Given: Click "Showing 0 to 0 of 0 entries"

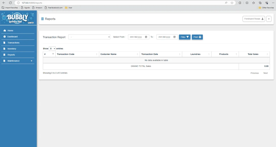Looking at the screenshot, I should [55, 73].
